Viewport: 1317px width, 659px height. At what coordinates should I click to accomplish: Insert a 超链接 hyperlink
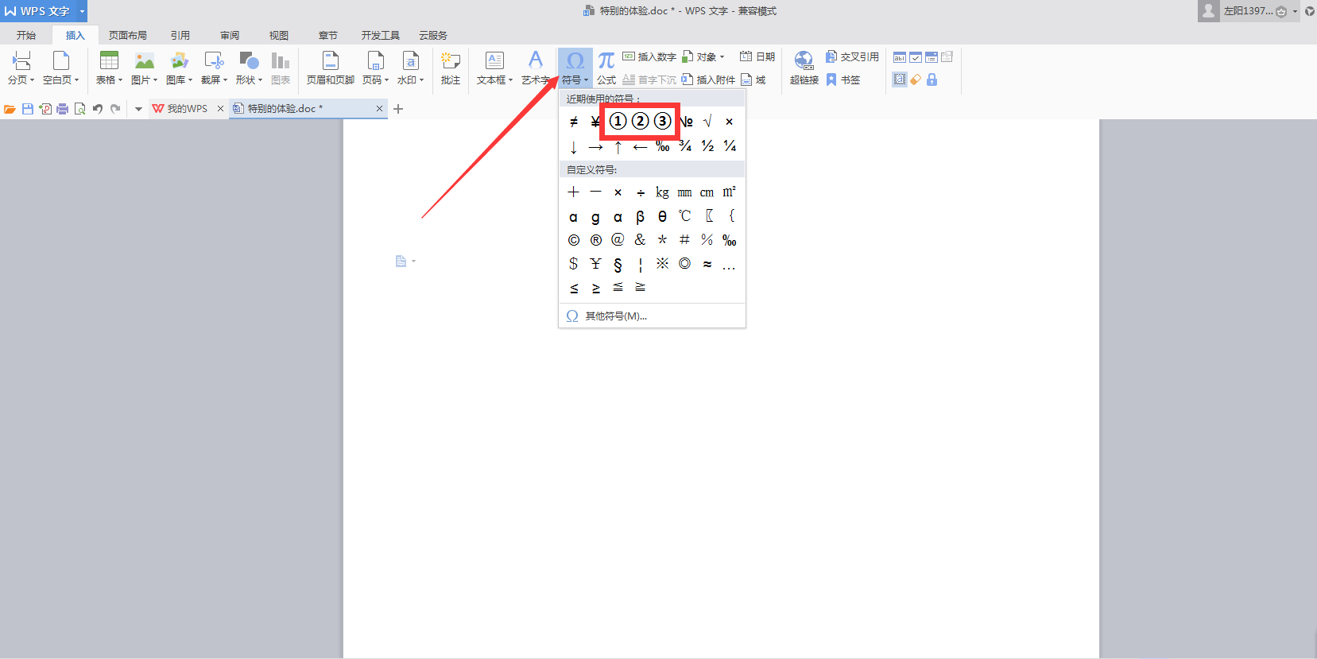804,68
